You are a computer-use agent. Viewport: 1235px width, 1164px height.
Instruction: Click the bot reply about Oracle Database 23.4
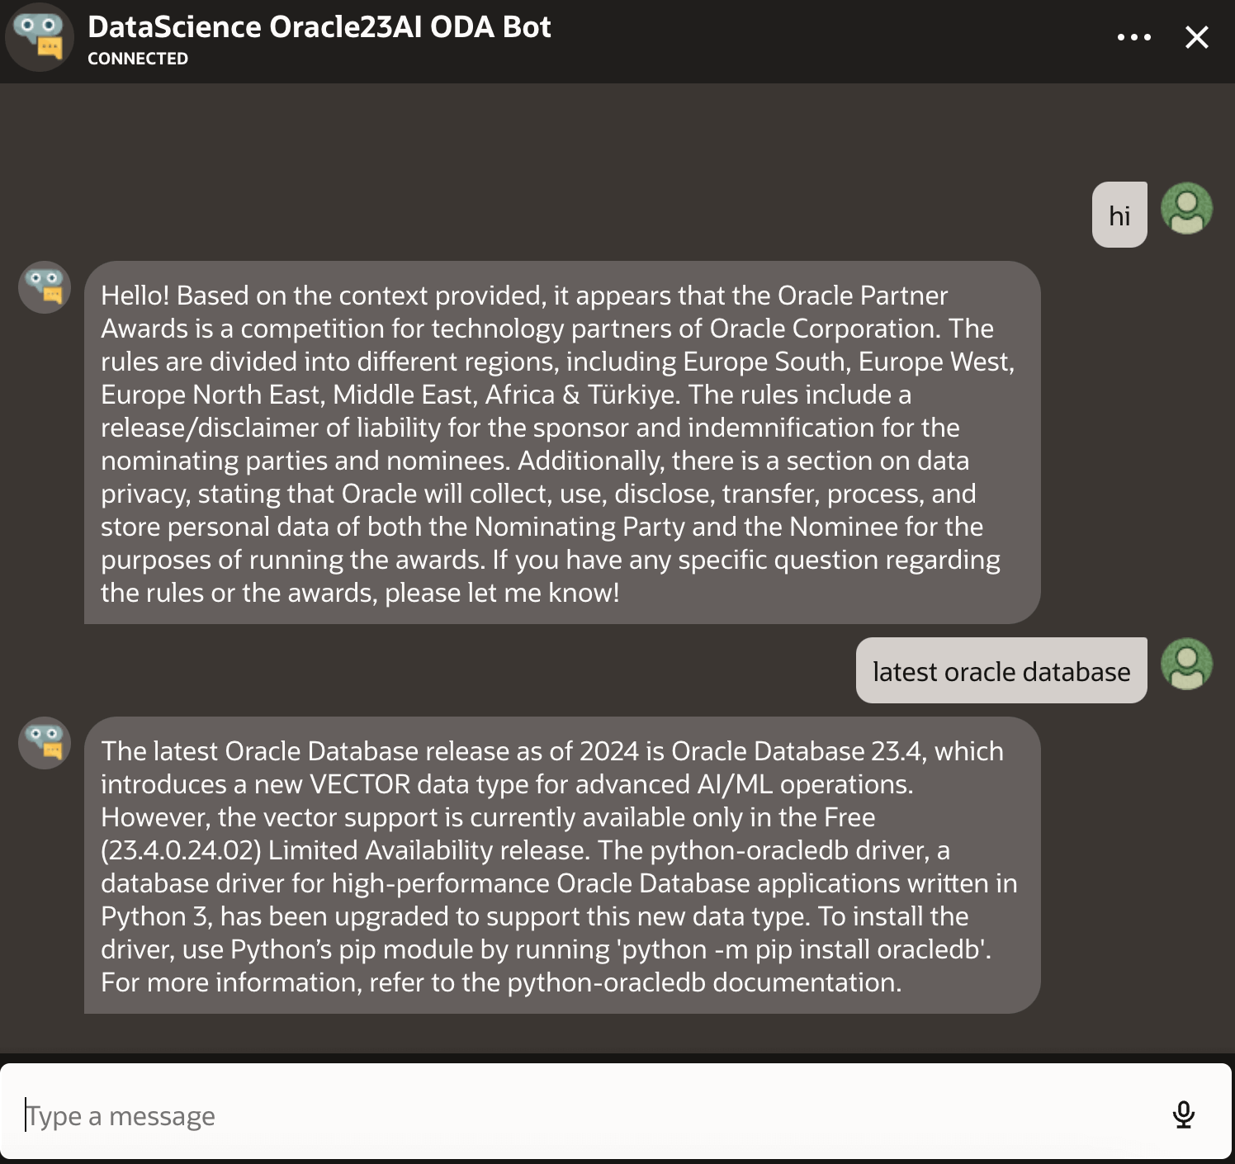click(x=562, y=865)
